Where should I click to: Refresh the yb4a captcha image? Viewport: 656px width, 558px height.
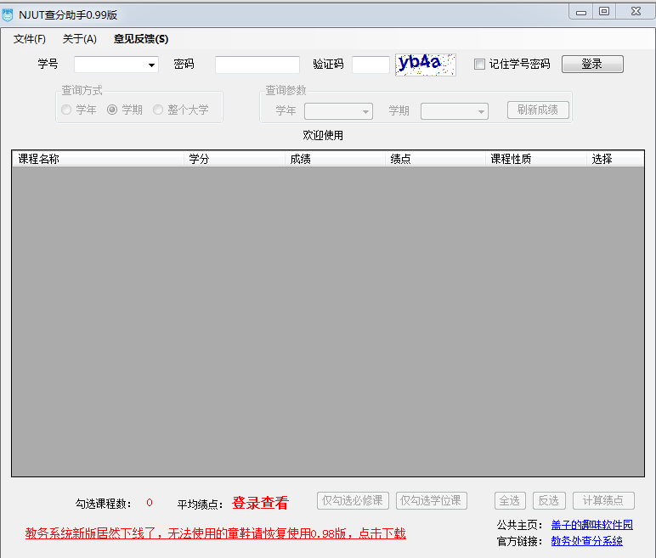(426, 65)
